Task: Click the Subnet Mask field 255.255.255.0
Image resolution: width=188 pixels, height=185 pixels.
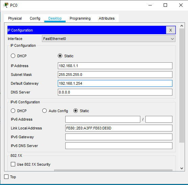Action: 115,75
